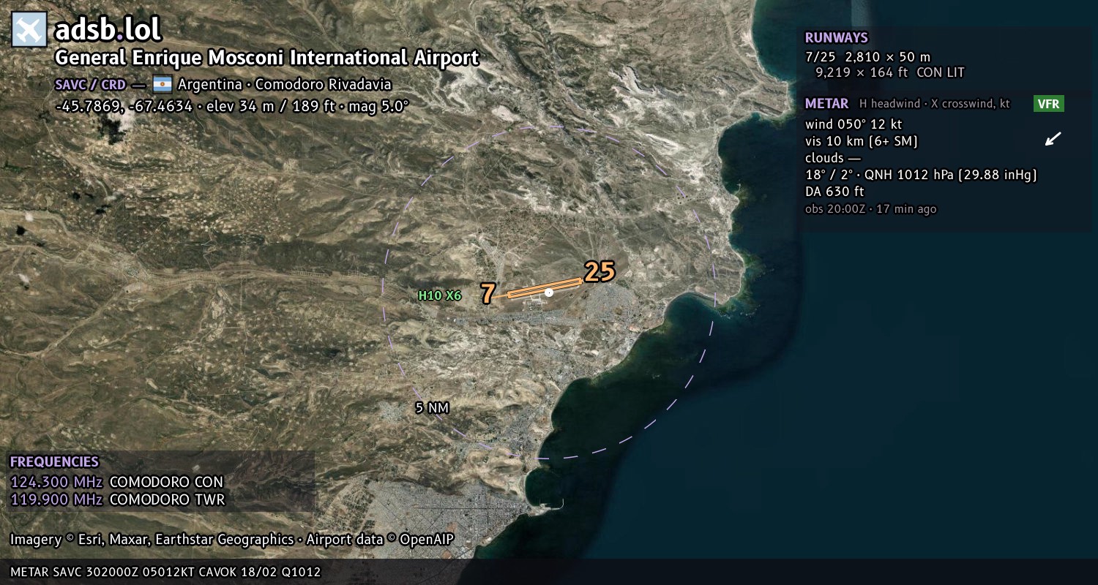Click the General Enrique Mosconi International Airport heading
This screenshot has width=1098, height=585.
tap(267, 58)
